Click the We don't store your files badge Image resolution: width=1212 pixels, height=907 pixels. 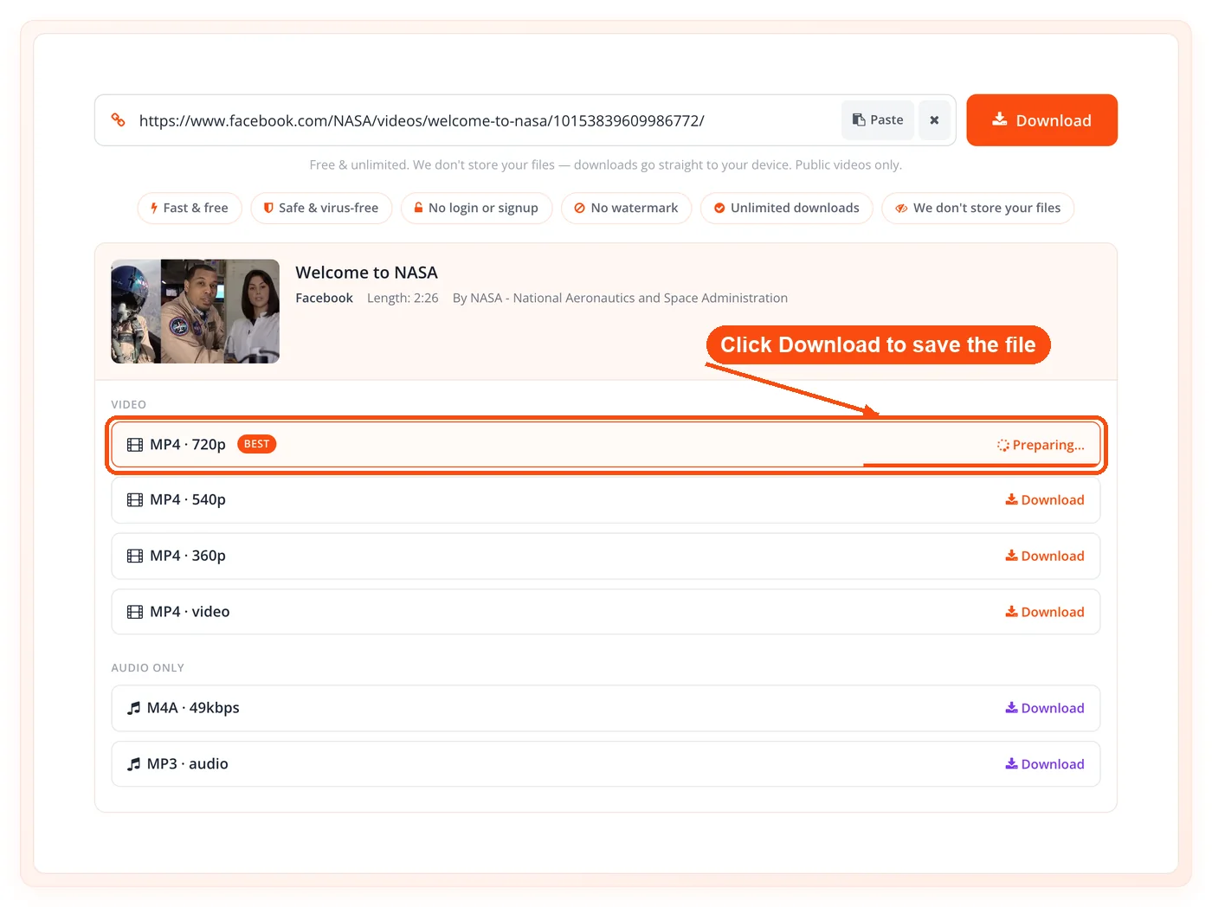977,208
